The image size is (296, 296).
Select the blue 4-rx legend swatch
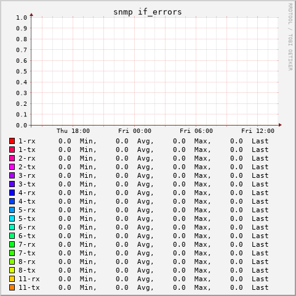coord(12,193)
